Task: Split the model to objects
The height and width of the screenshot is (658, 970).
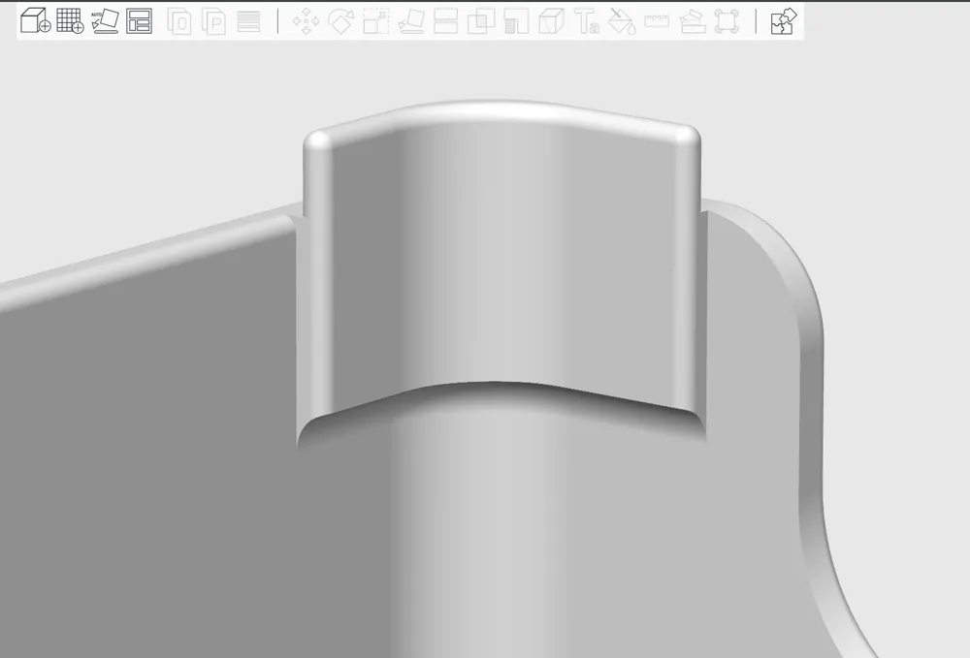Action: [179, 21]
